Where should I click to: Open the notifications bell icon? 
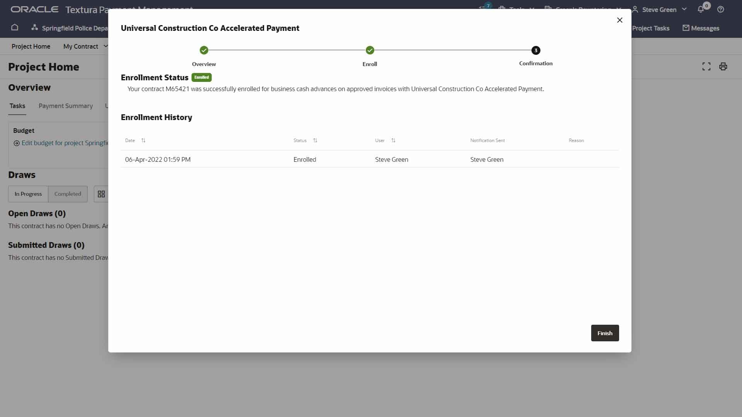click(x=701, y=10)
